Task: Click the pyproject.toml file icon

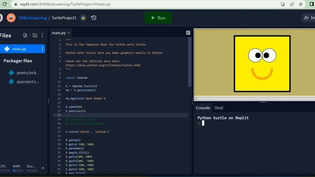Action: pyautogui.click(x=11, y=82)
